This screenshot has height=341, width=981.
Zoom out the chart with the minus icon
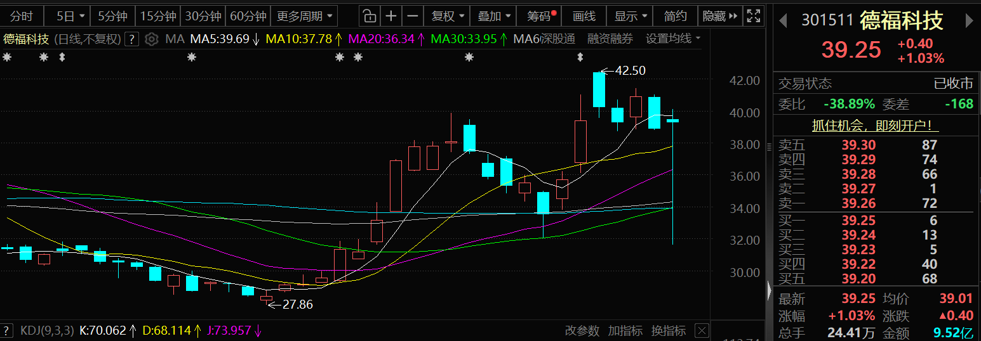(413, 16)
